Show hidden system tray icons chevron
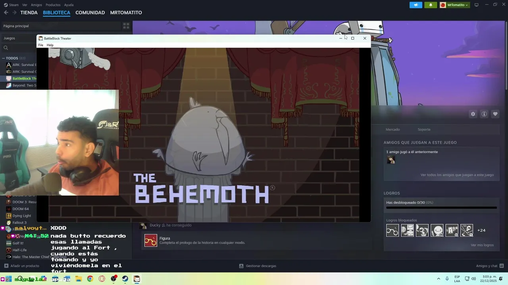 coord(439,279)
